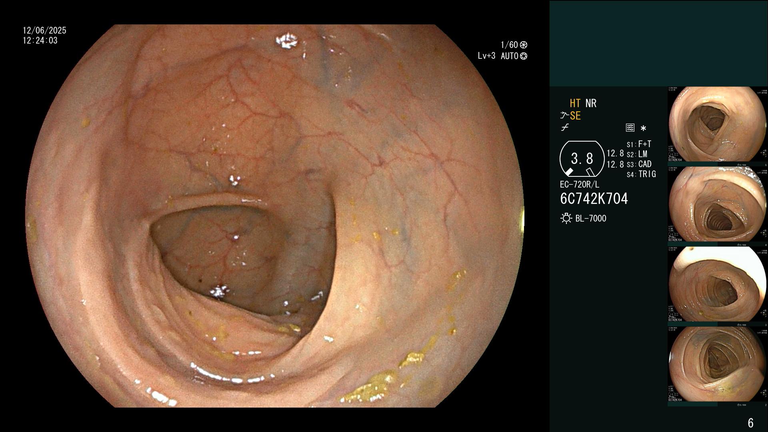
Task: Click the asterisk symbol in the status panel
Action: [x=643, y=128]
